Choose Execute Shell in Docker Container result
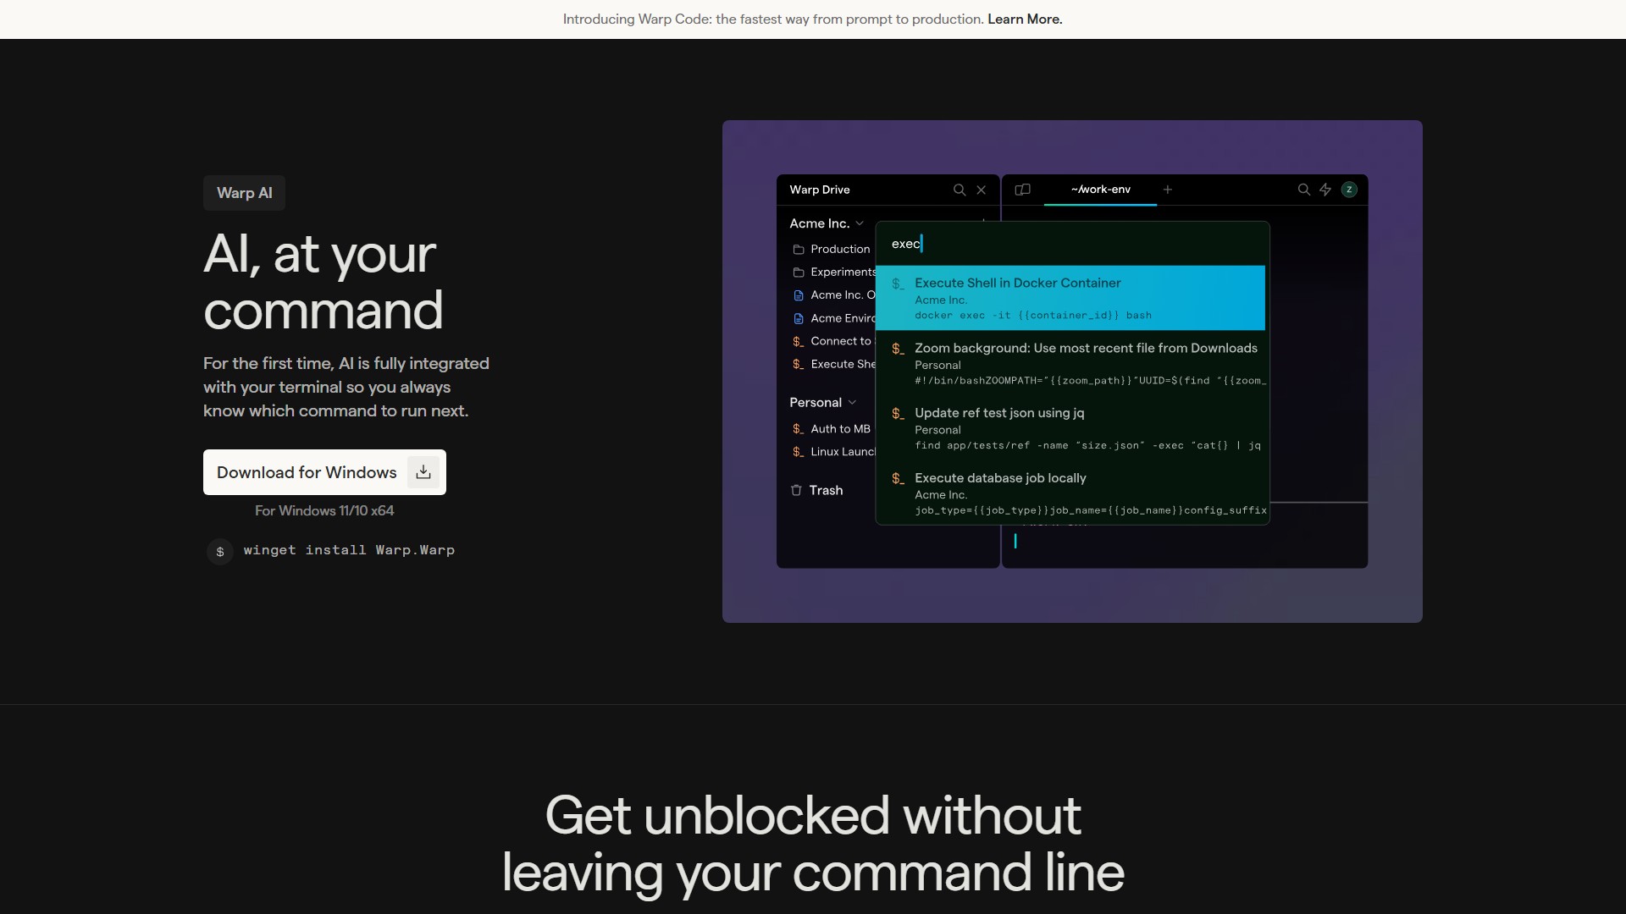This screenshot has width=1626, height=914. [1070, 298]
